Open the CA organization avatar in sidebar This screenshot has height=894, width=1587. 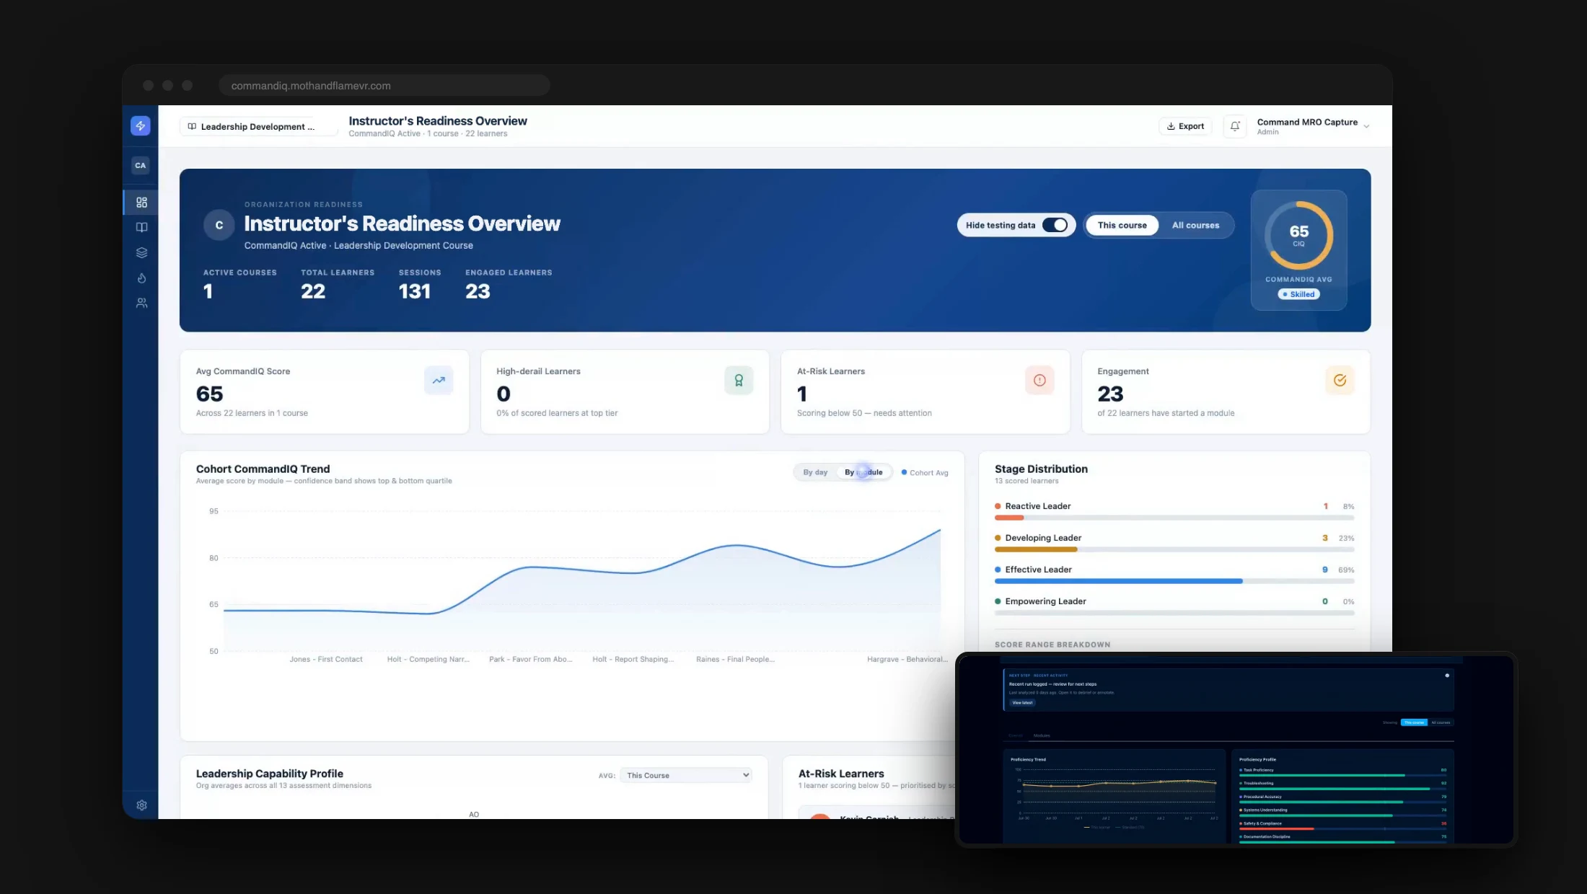point(141,165)
